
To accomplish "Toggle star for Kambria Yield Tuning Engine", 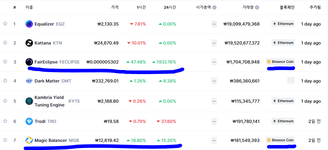I will (x=5, y=101).
